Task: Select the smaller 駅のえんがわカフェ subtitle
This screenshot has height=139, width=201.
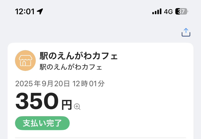Action: [71, 67]
